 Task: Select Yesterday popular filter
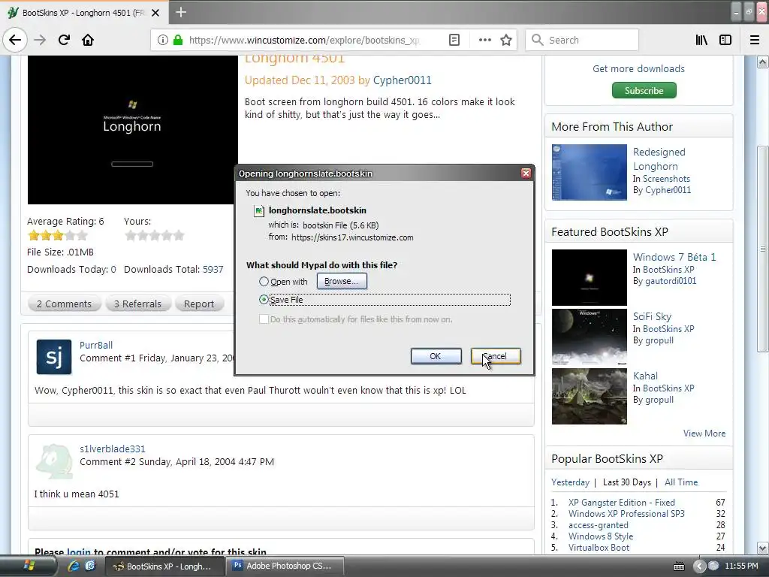[570, 482]
